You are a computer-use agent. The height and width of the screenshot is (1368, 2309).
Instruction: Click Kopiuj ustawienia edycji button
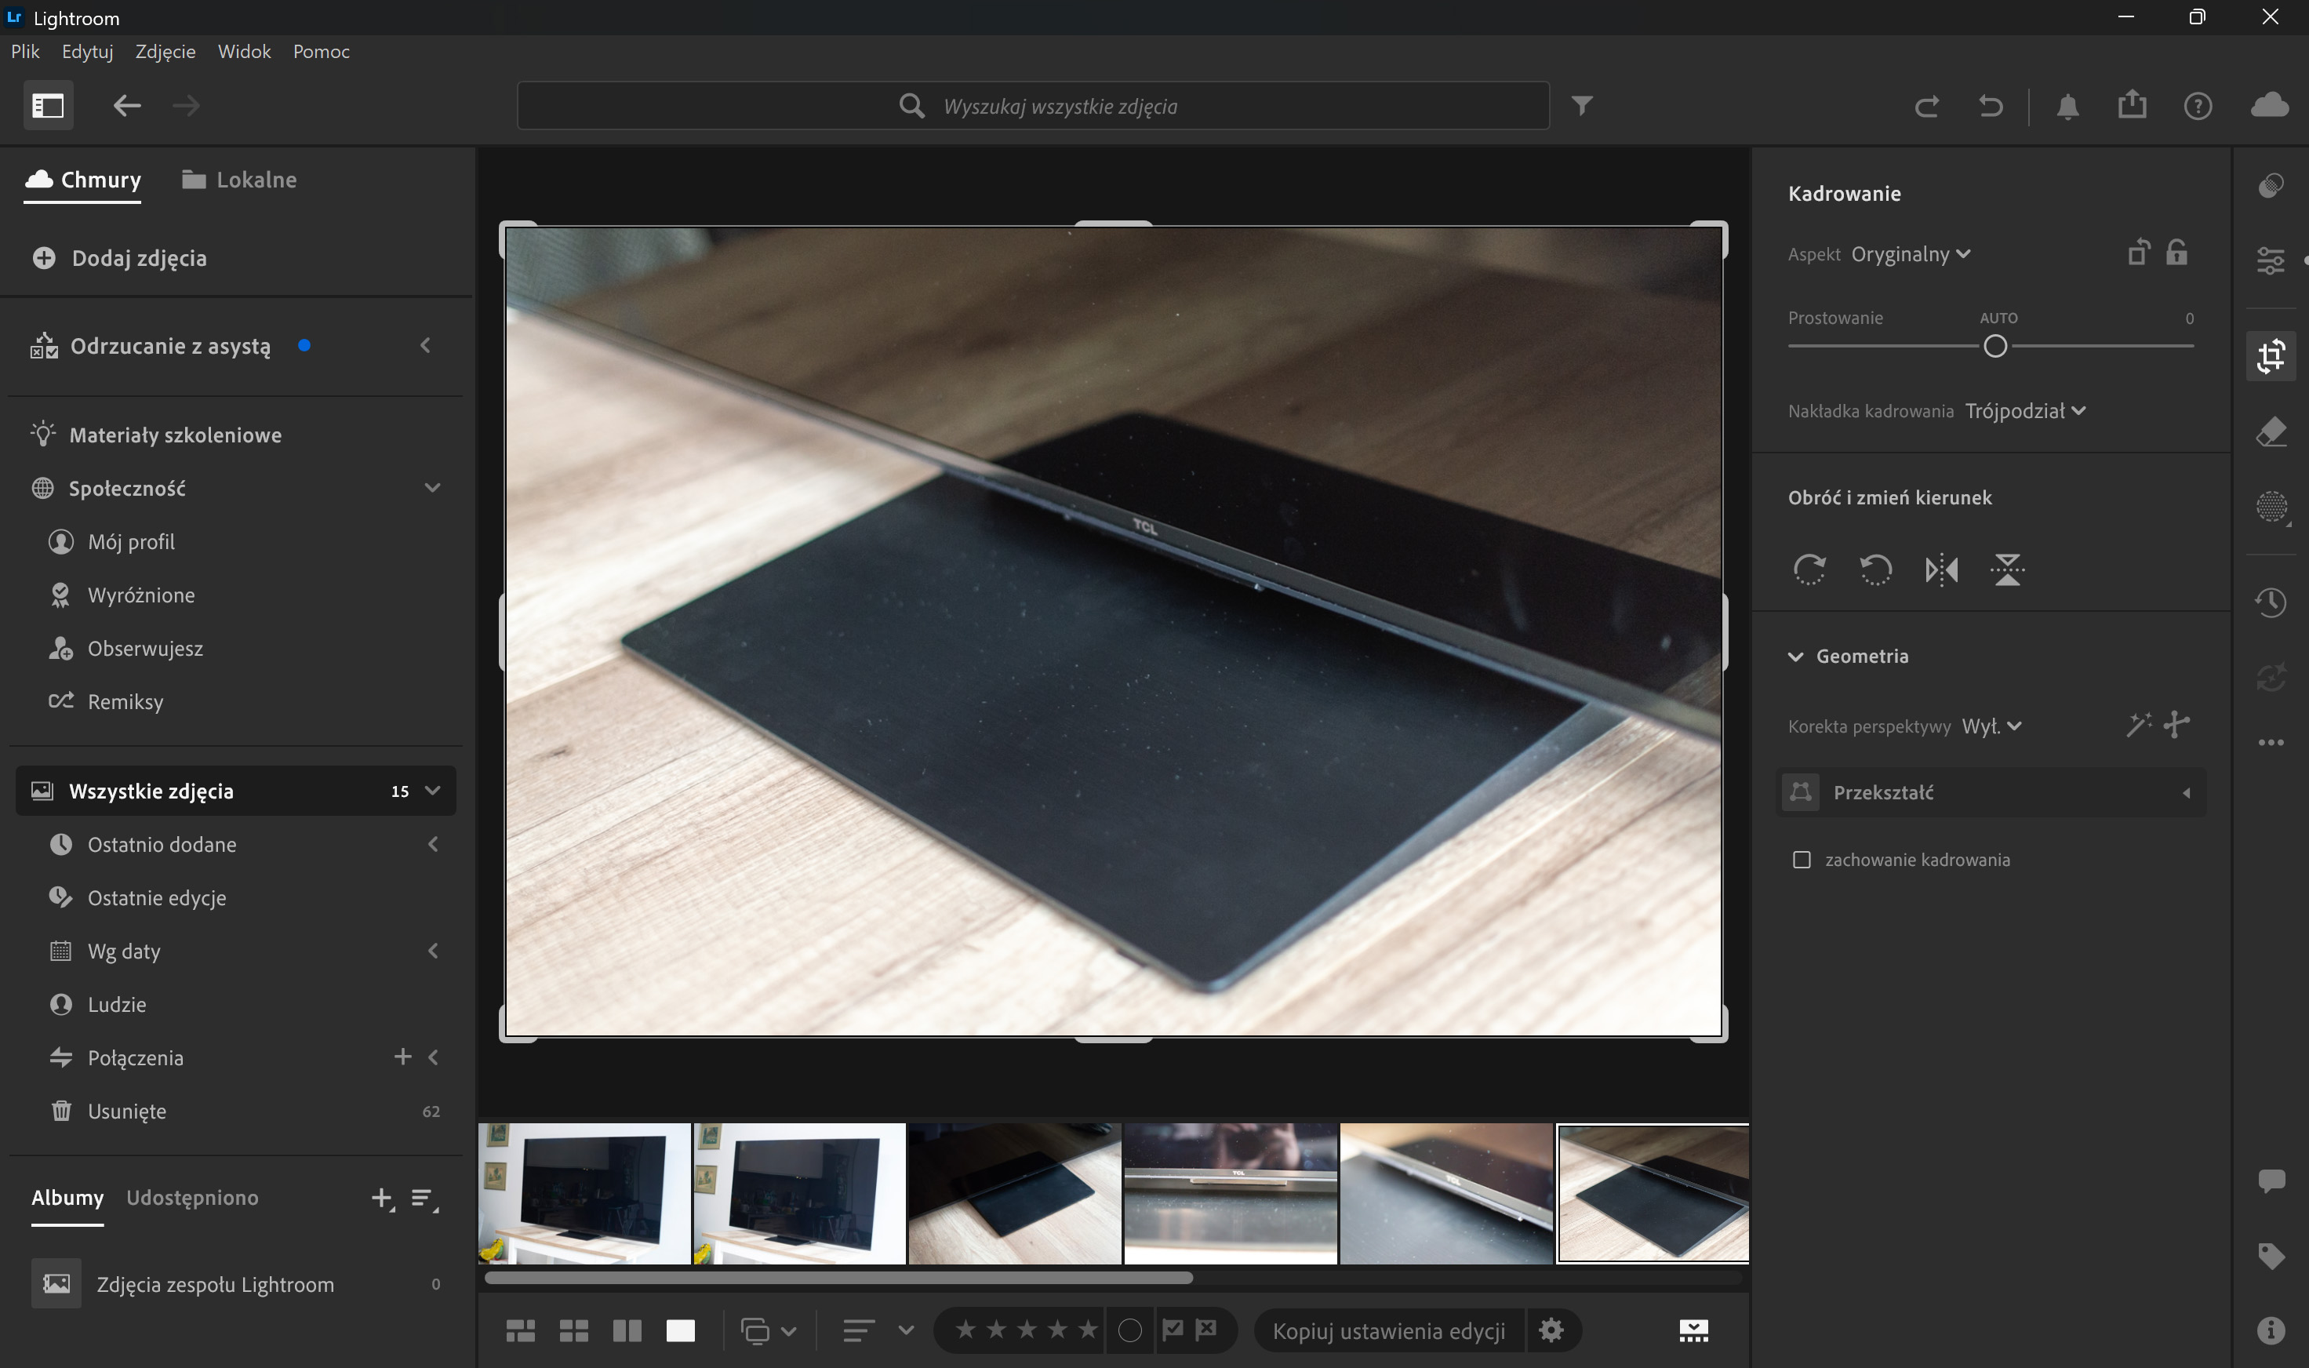1388,1330
